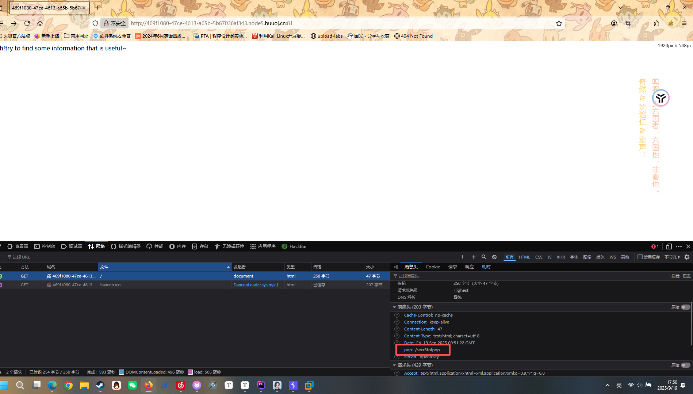Image resolution: width=693 pixels, height=394 pixels.
Task: Enable the 禁用缓存 checkbox
Action: (x=640, y=257)
